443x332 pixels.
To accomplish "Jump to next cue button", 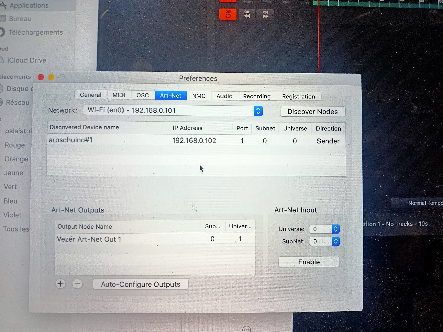I will point(266,14).
